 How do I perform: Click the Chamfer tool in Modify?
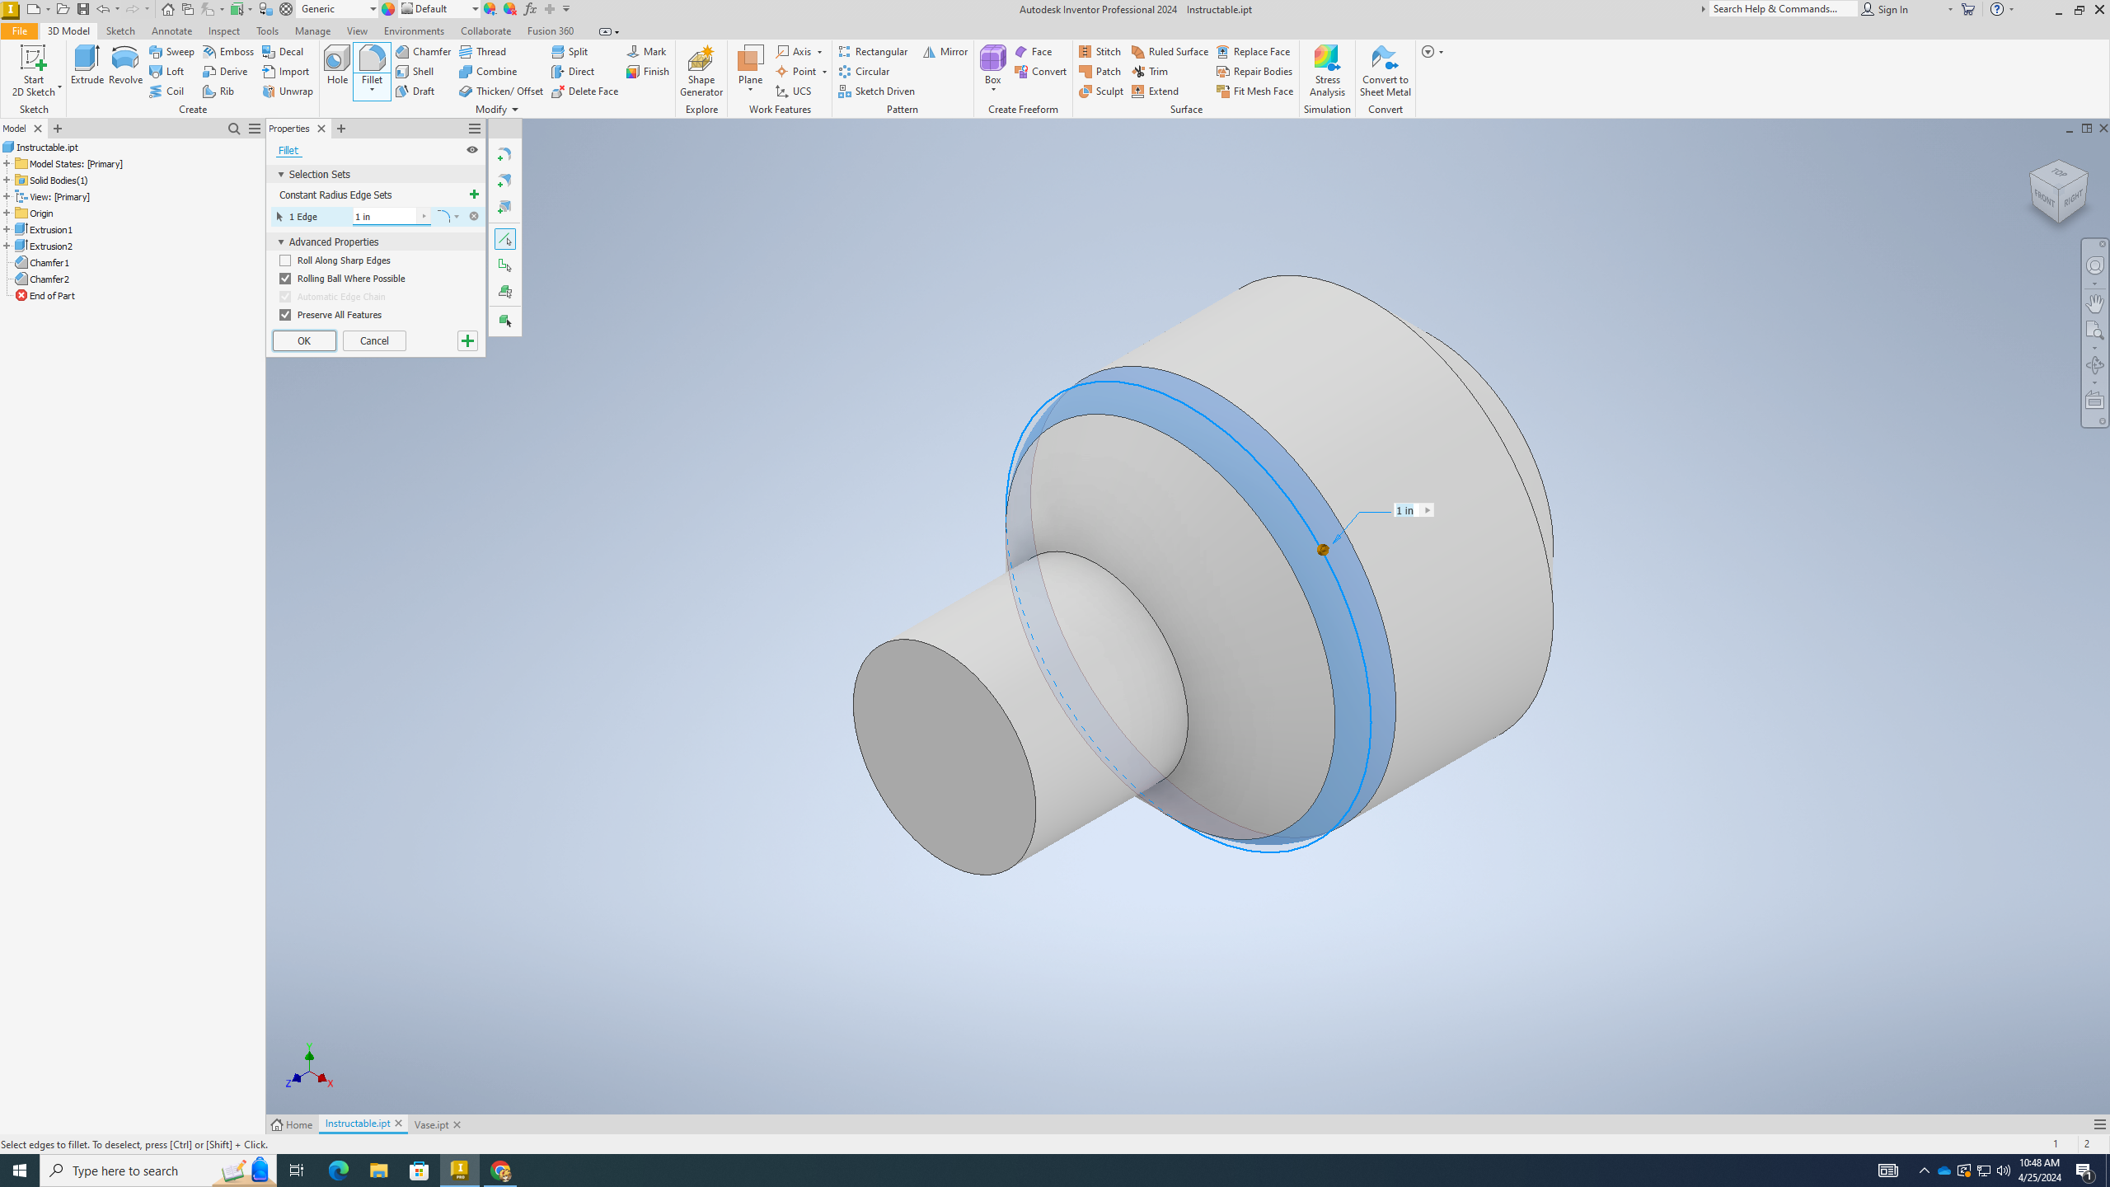pos(423,51)
